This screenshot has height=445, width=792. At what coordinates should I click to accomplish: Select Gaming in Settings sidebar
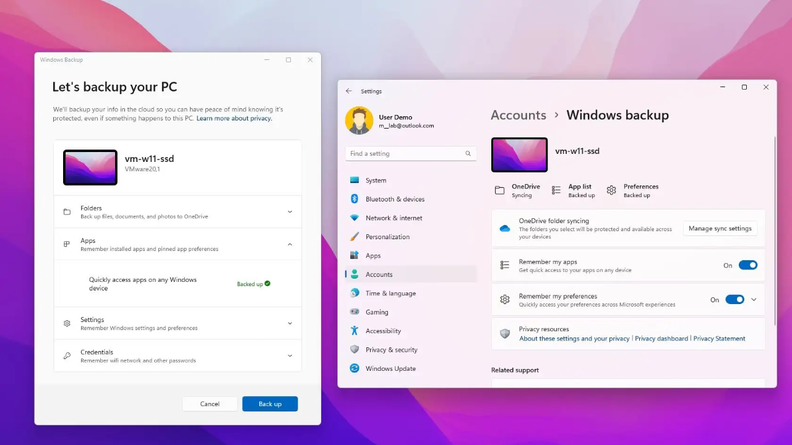coord(411,312)
